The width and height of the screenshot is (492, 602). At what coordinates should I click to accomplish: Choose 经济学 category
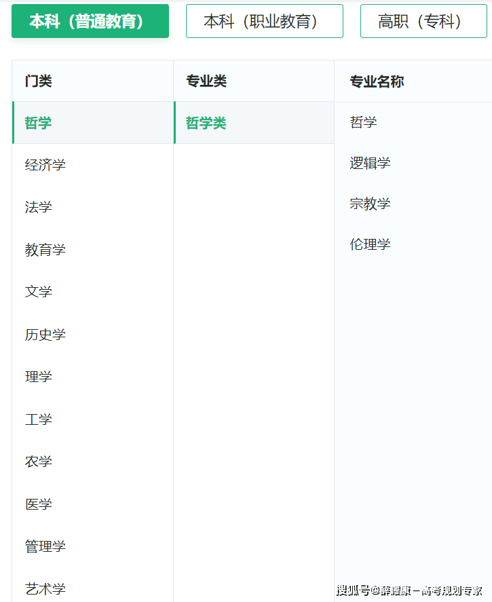(x=93, y=165)
